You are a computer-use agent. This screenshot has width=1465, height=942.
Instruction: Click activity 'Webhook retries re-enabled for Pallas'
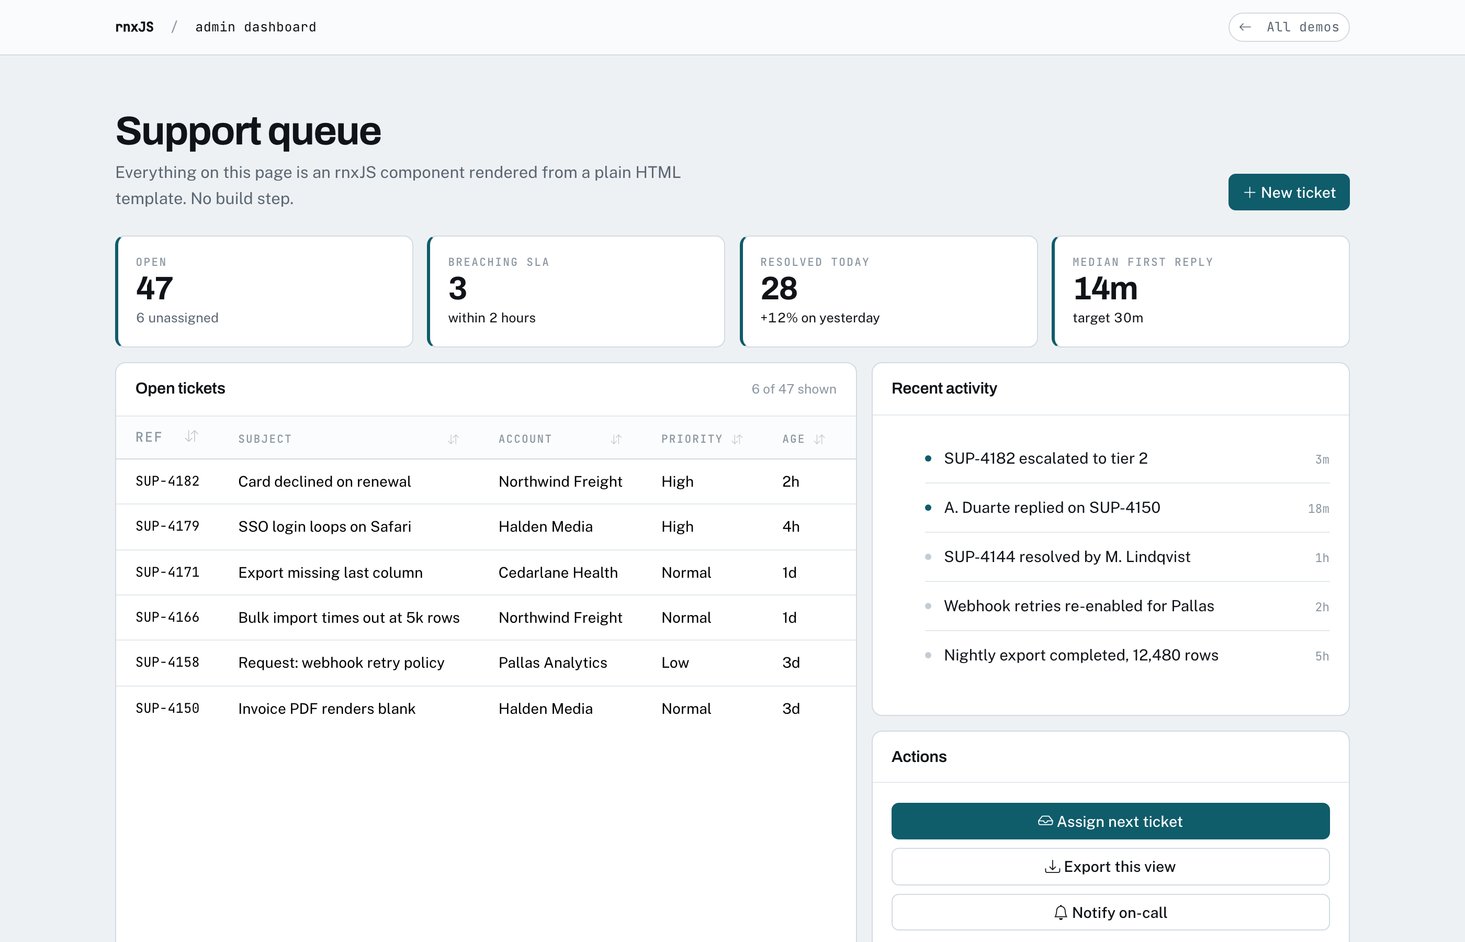[x=1078, y=605]
